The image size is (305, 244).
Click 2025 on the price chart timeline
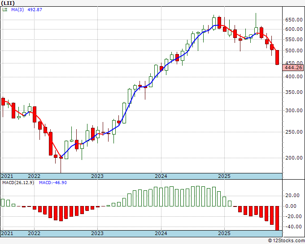(x=224, y=176)
